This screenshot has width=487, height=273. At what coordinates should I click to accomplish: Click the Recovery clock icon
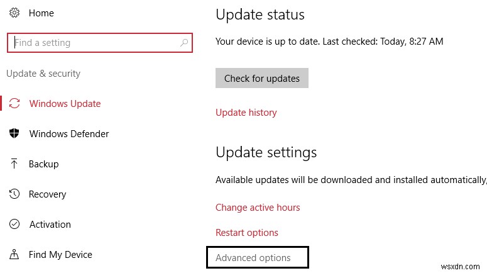tap(14, 194)
